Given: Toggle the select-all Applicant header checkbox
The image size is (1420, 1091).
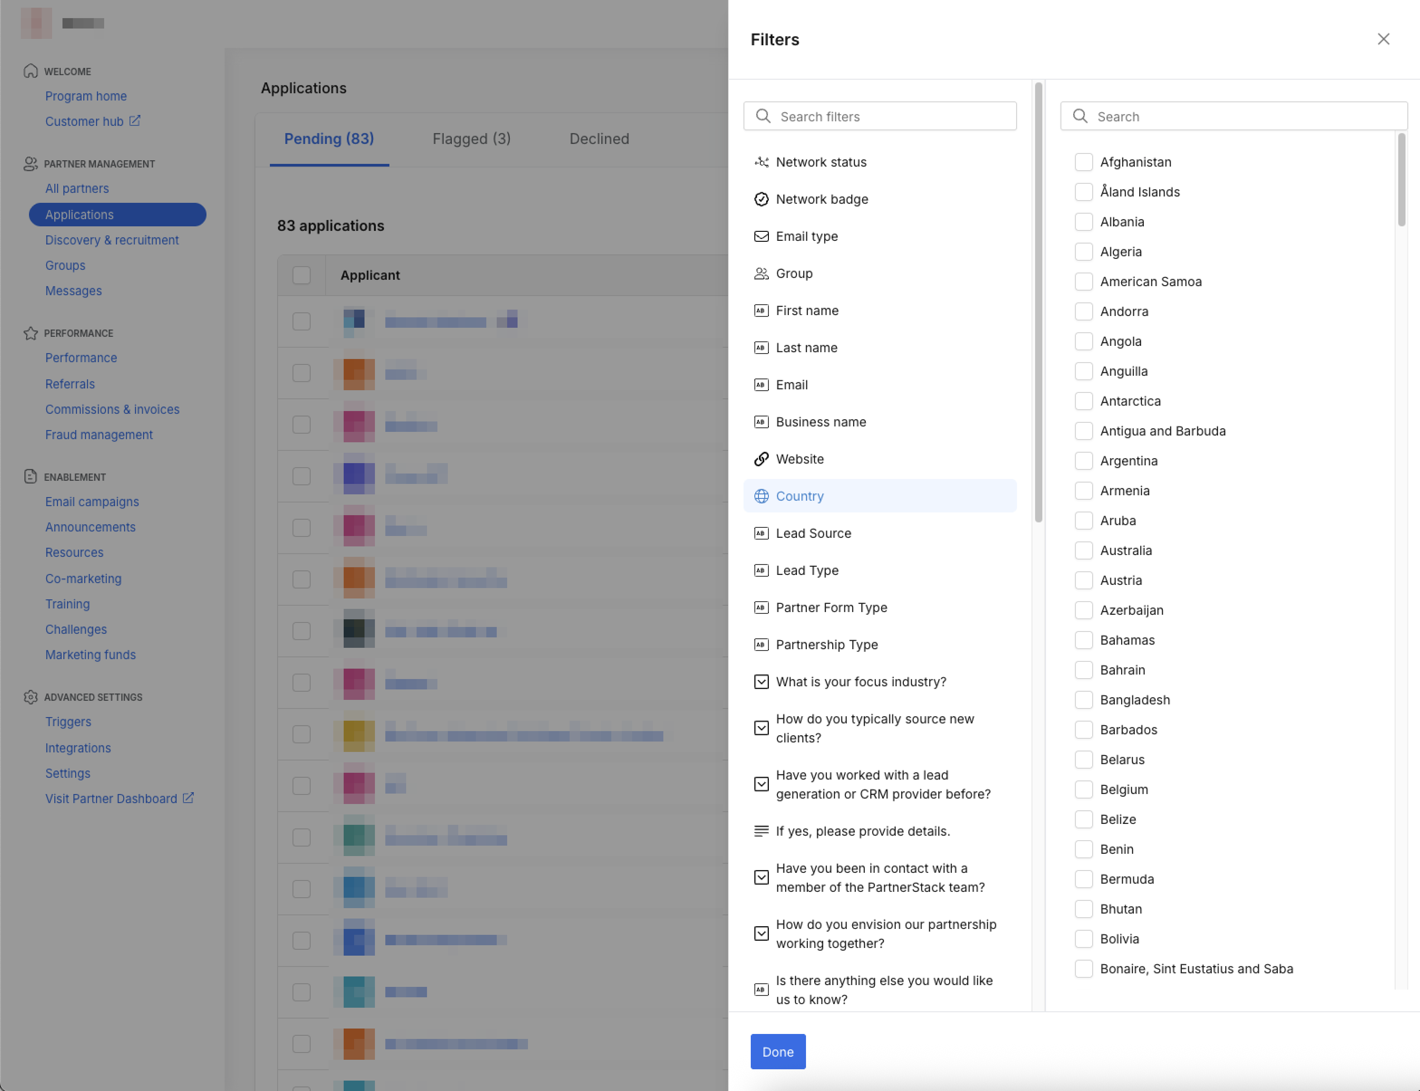Looking at the screenshot, I should pyautogui.click(x=302, y=275).
